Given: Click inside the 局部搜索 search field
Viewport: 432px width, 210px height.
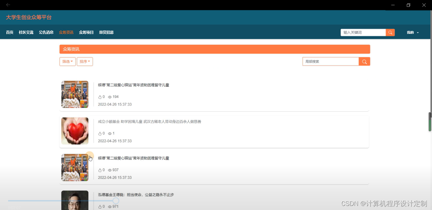Looking at the screenshot, I should [x=331, y=61].
